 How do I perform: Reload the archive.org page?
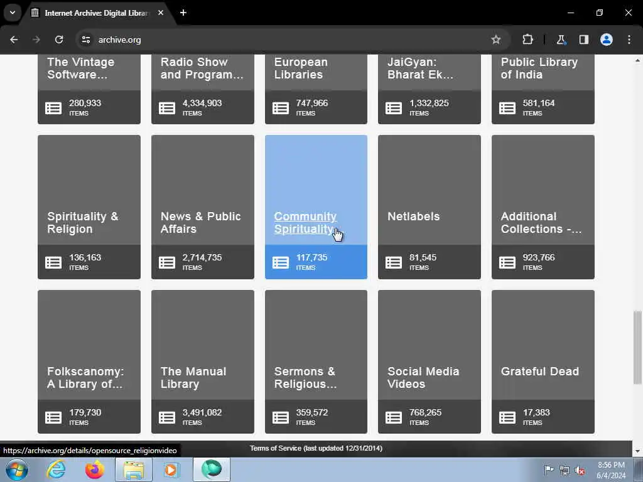tap(59, 40)
